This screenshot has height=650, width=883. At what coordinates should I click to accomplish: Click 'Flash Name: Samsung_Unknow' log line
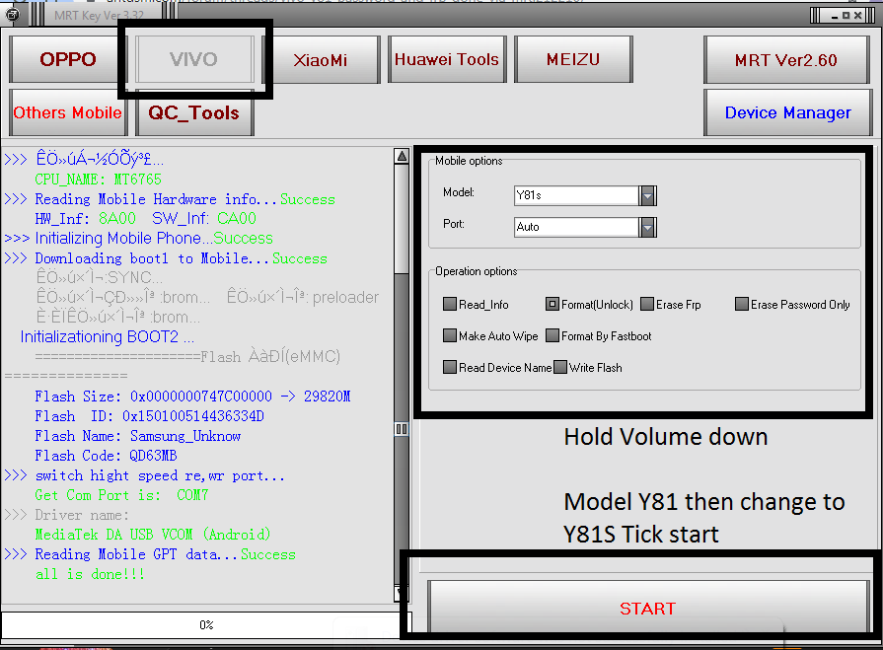pos(138,436)
